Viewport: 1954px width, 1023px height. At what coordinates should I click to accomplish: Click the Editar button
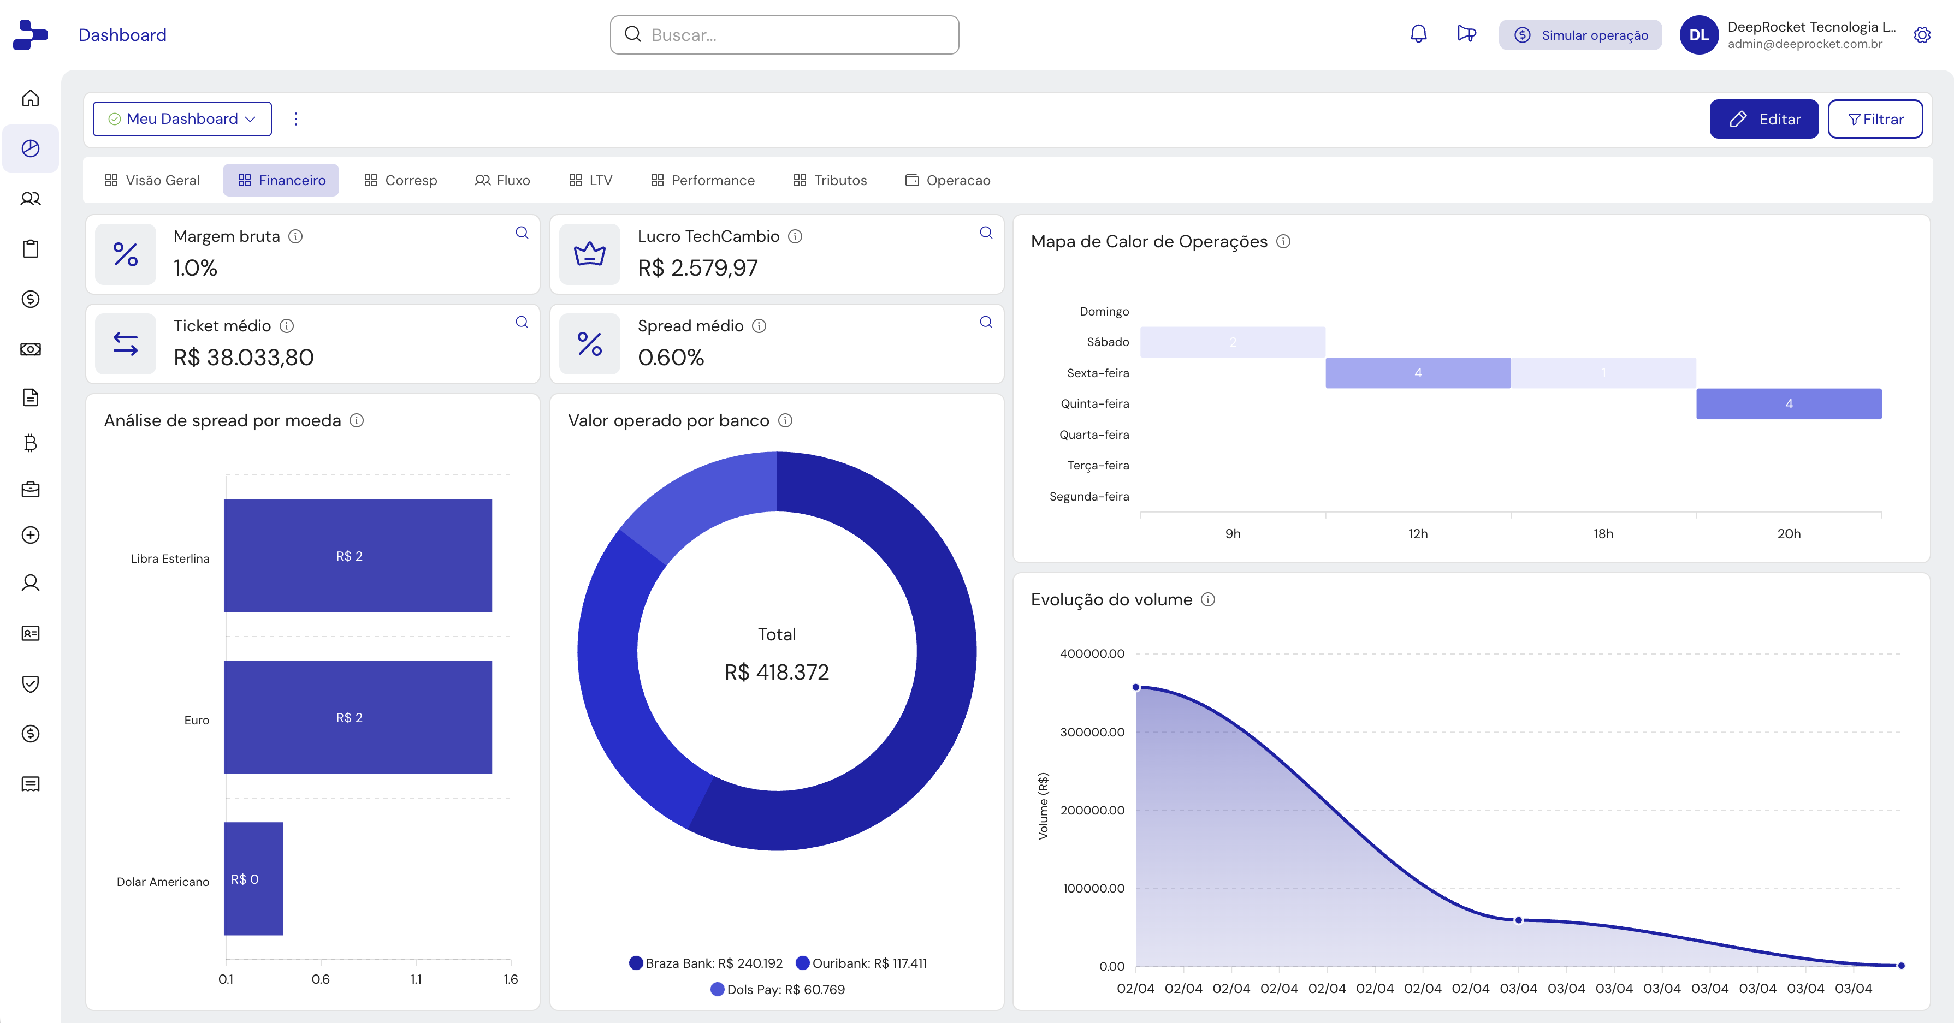coord(1763,119)
